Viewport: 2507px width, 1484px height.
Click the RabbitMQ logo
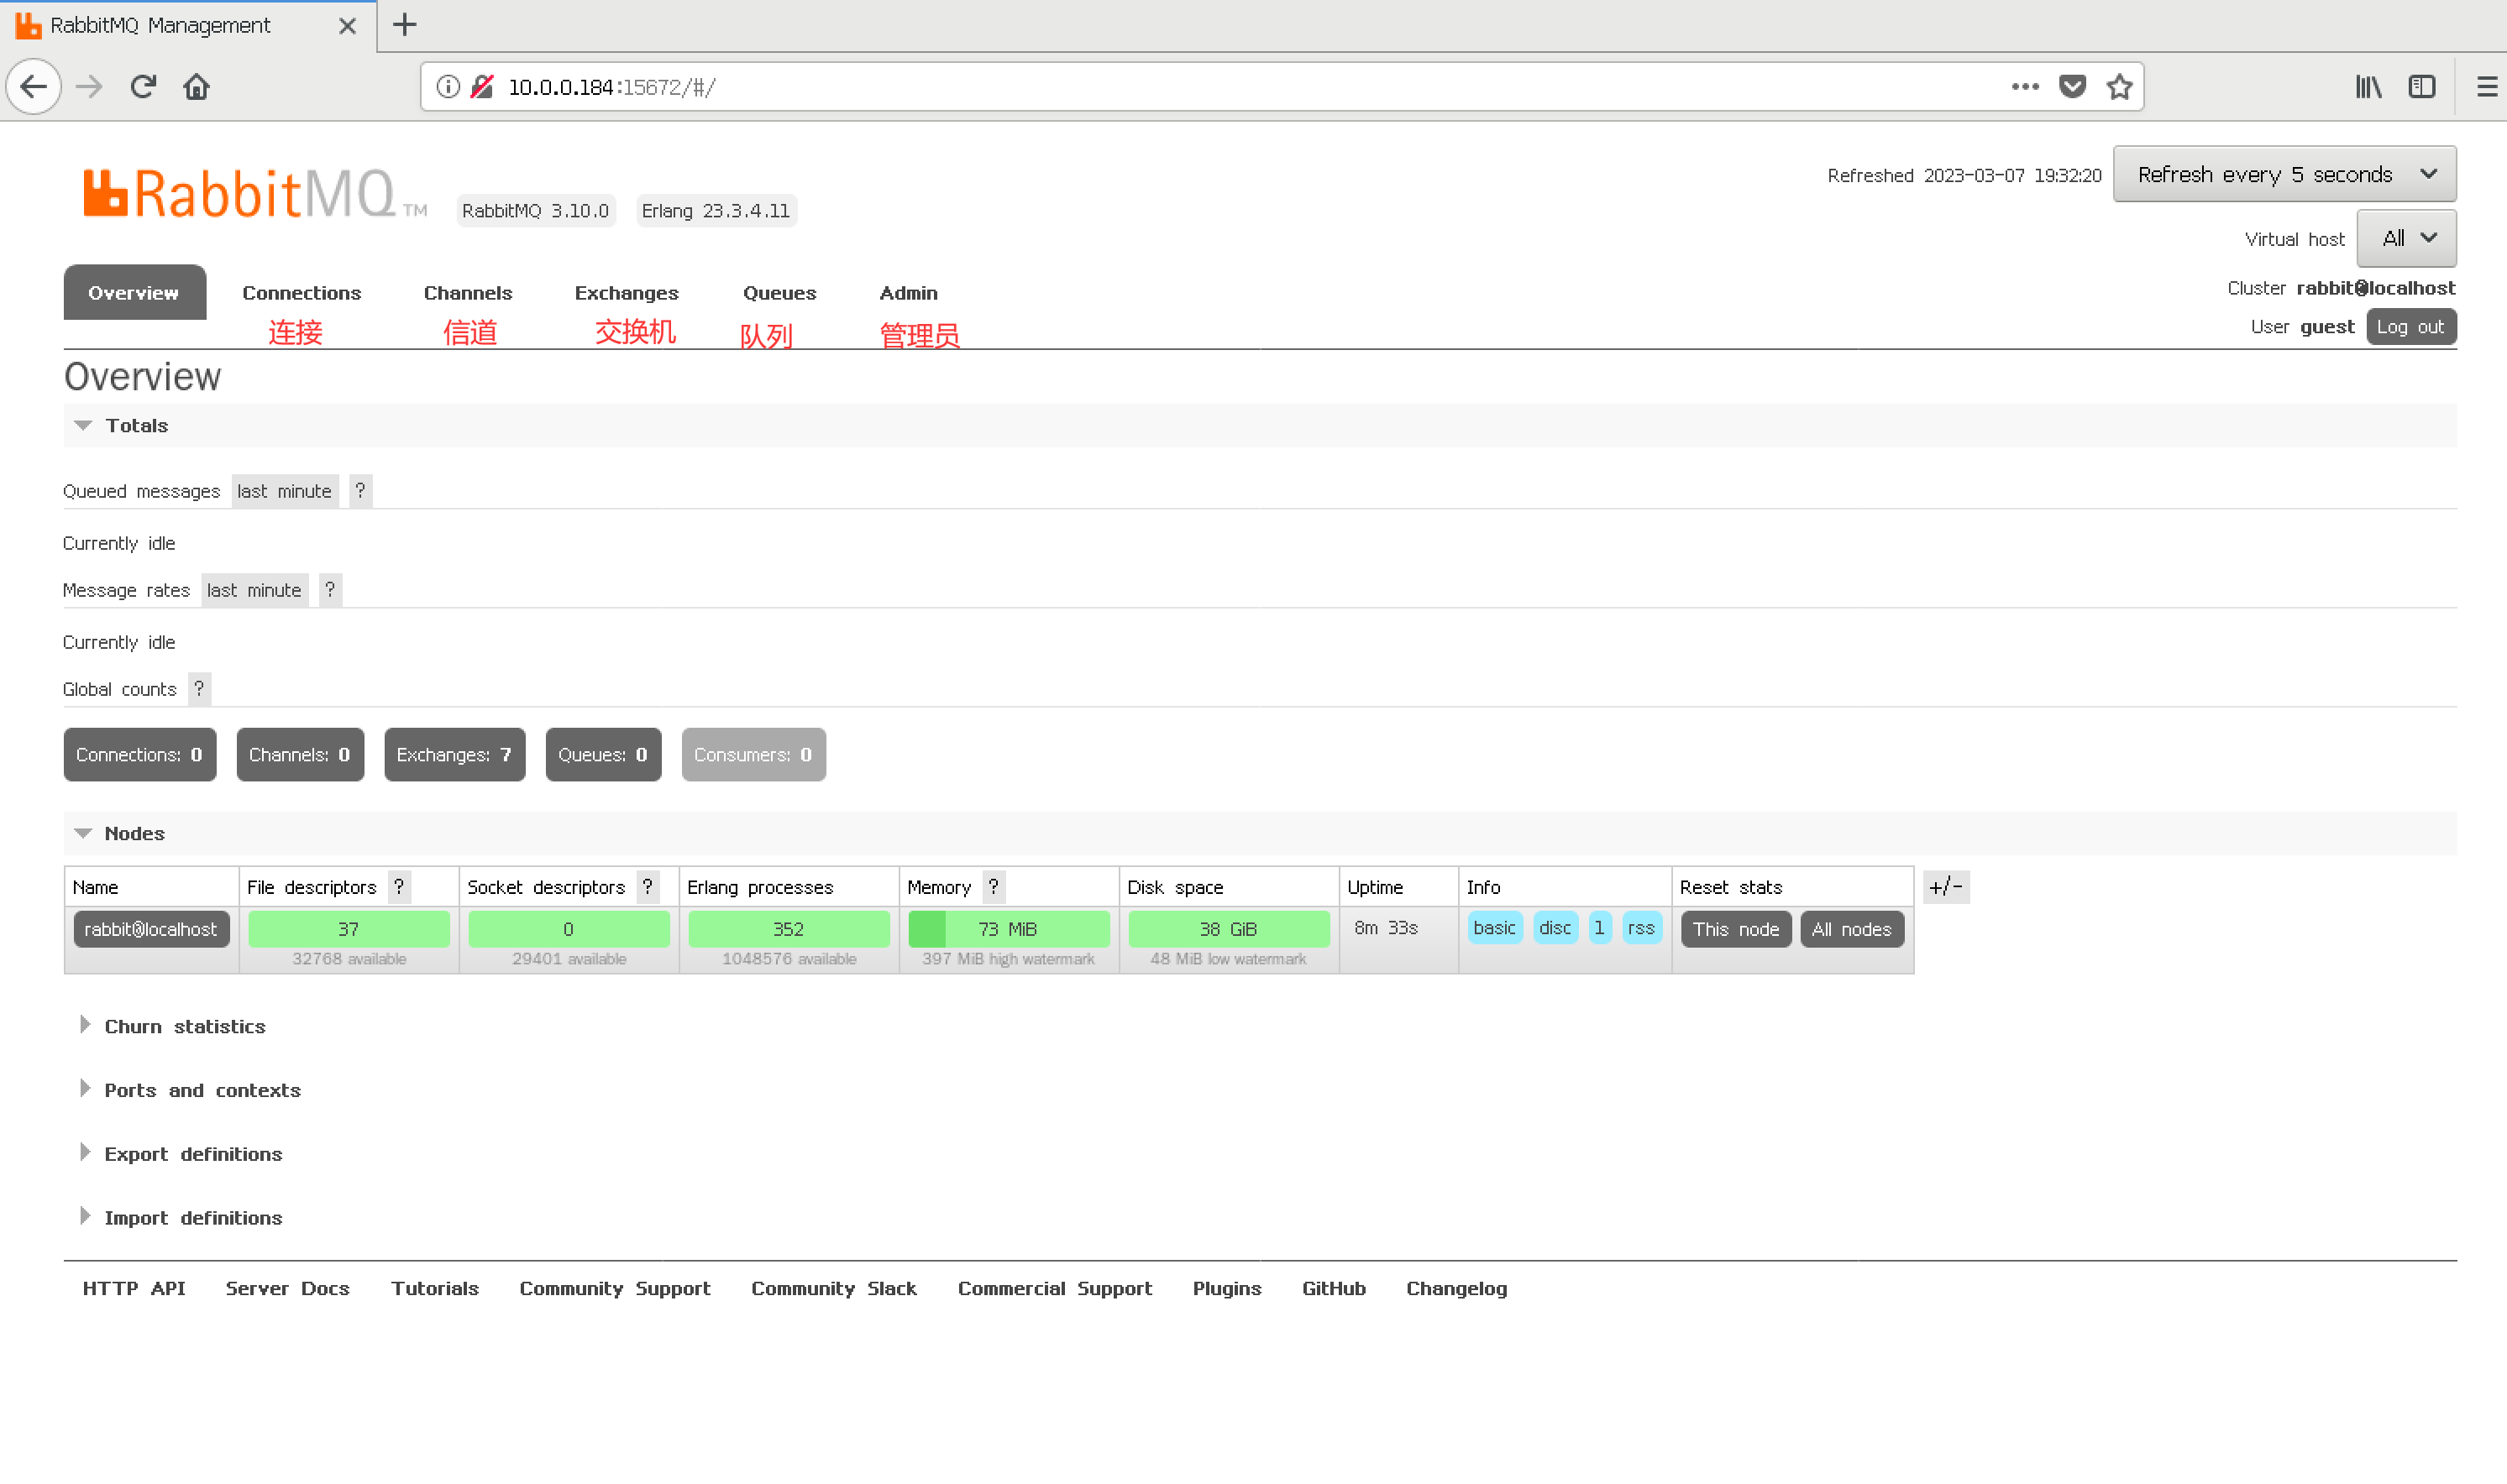pos(255,193)
